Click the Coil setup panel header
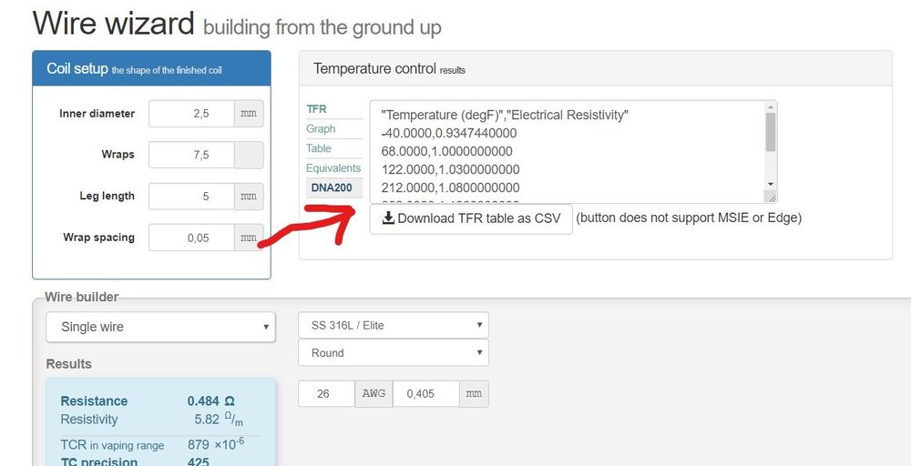911x466 pixels. [x=151, y=68]
